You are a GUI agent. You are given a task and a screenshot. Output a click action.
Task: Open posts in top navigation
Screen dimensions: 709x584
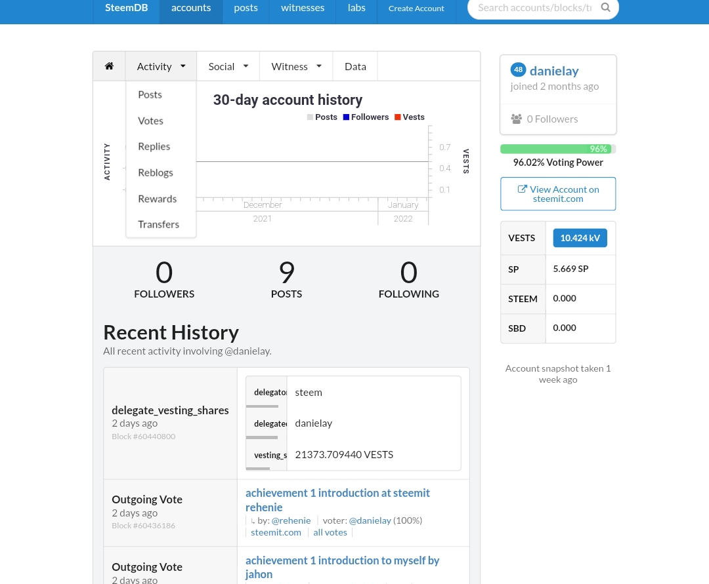tap(246, 8)
